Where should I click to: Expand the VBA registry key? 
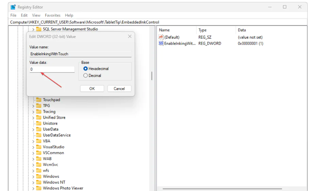coord(33,141)
